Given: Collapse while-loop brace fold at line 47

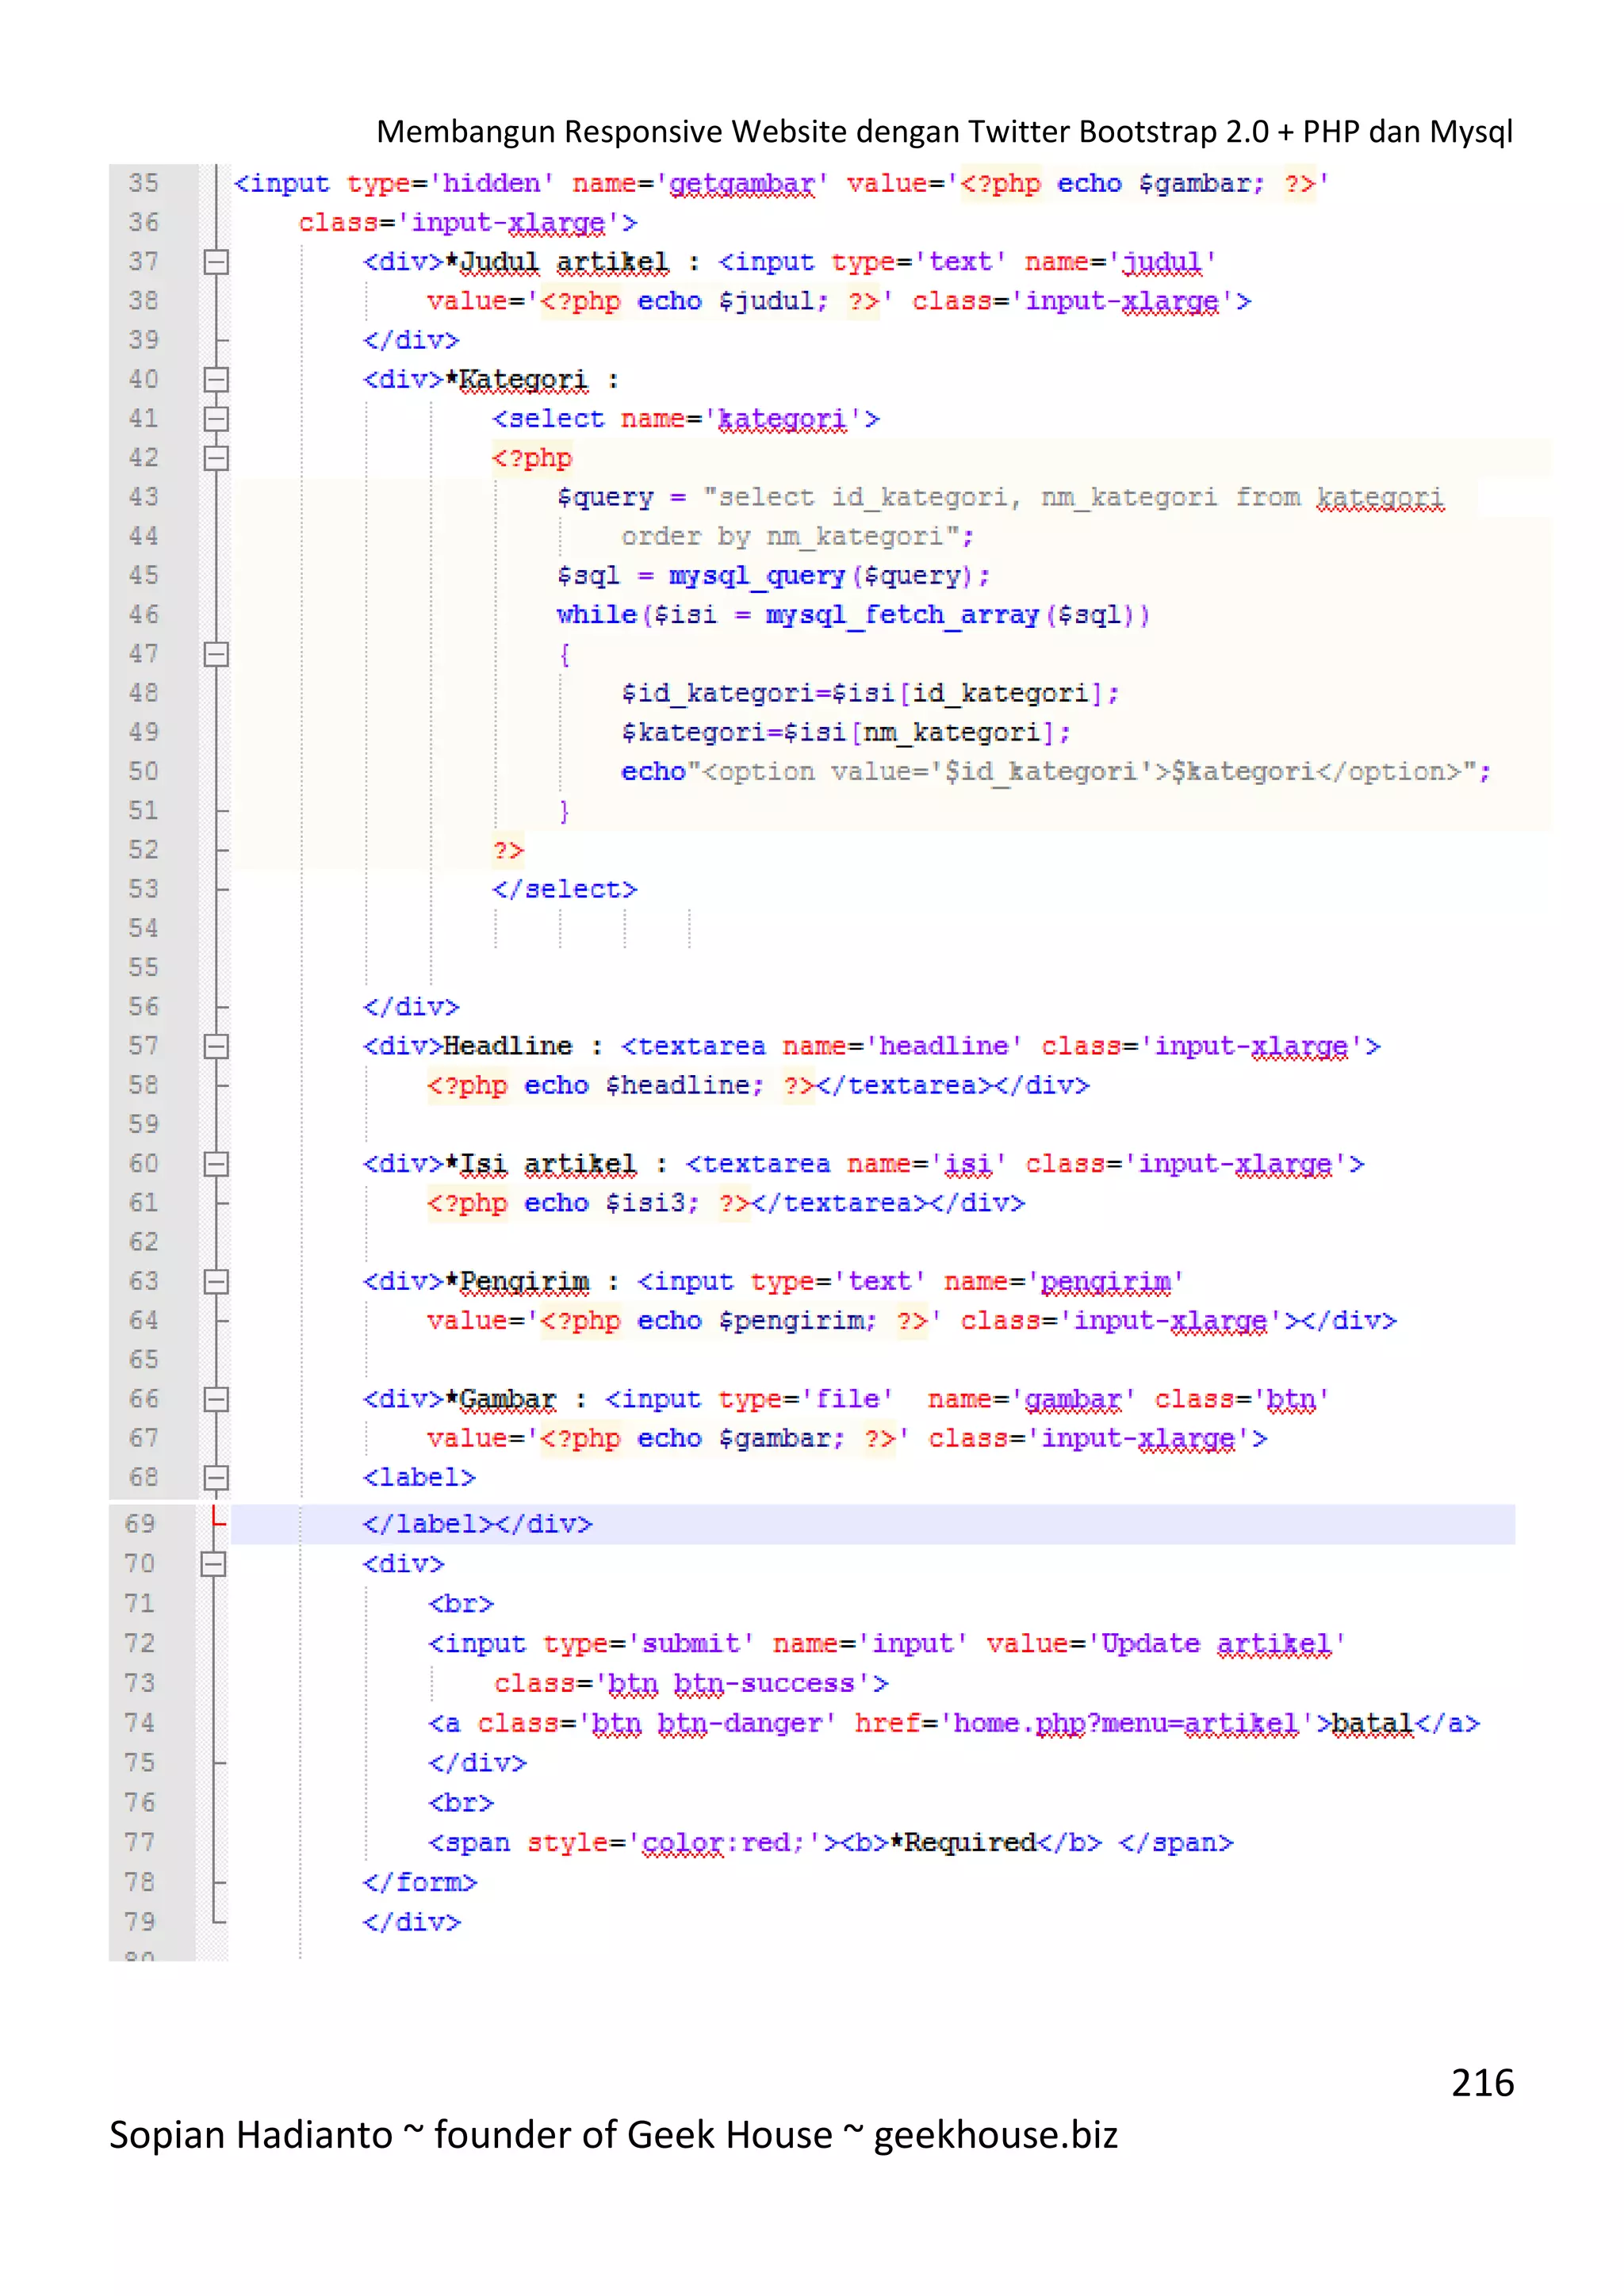Looking at the screenshot, I should pyautogui.click(x=216, y=654).
